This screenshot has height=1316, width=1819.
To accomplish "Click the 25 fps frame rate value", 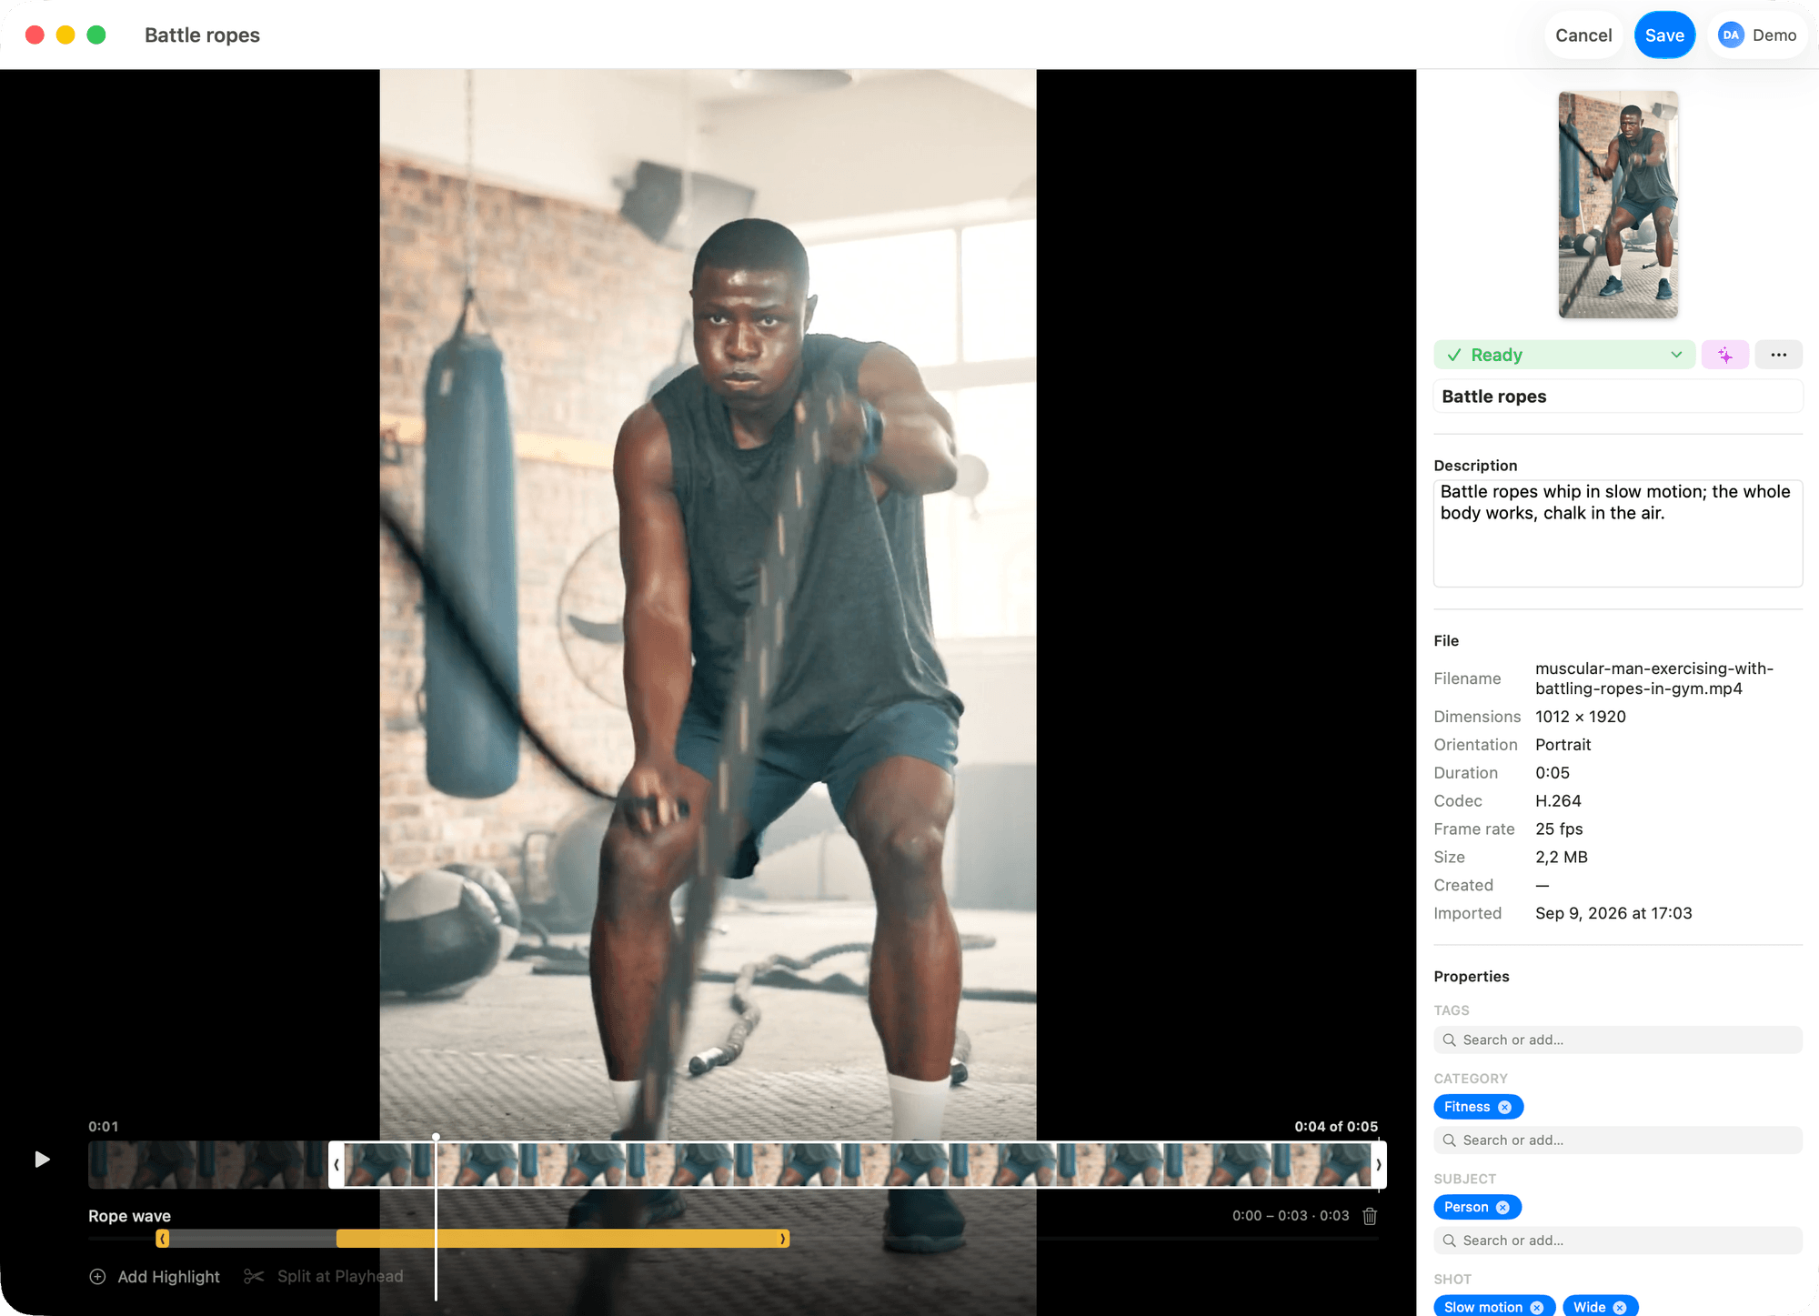I will click(1559, 829).
